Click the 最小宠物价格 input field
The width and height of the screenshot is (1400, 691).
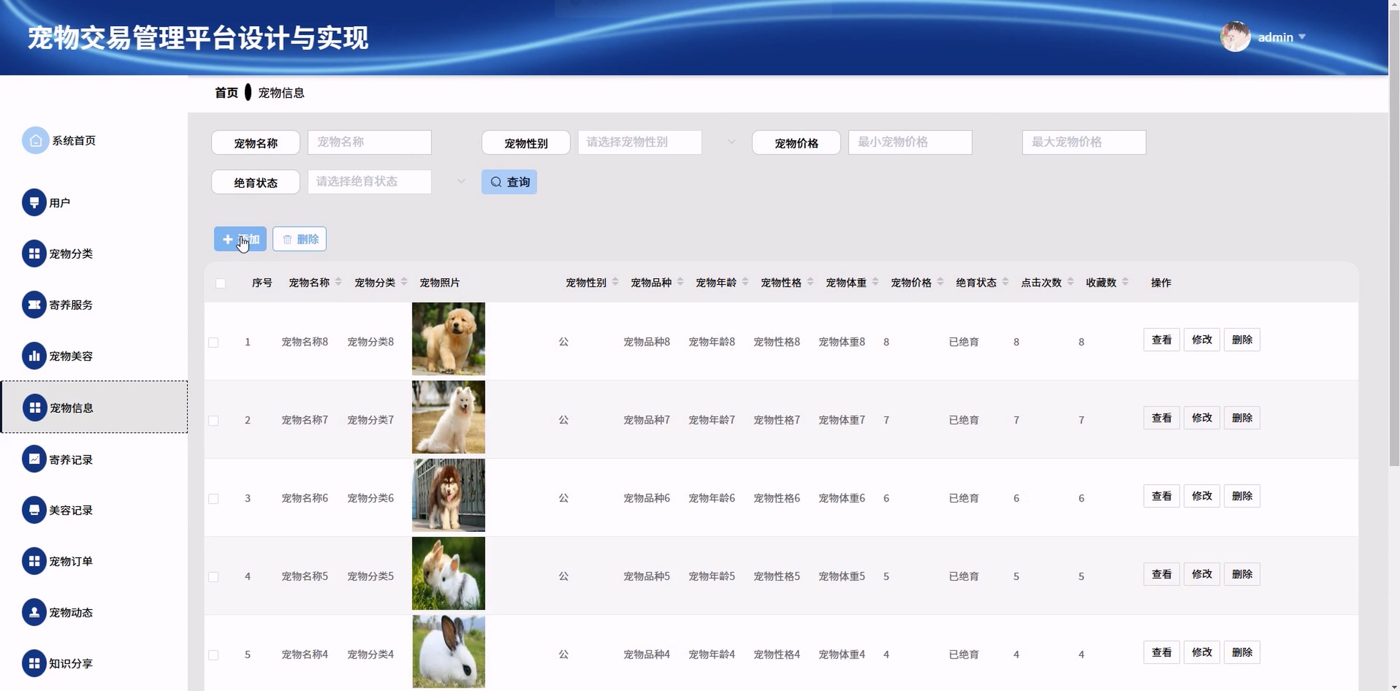click(910, 142)
